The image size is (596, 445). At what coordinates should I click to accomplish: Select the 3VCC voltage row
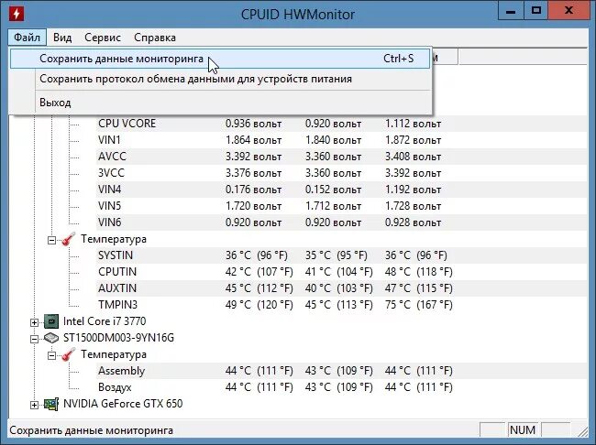[x=341, y=173]
